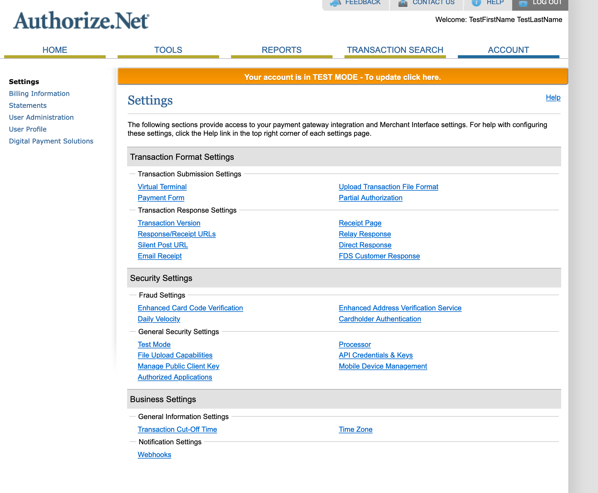This screenshot has width=598, height=493.
Task: Switch to the REPORTS tab
Action: [282, 50]
